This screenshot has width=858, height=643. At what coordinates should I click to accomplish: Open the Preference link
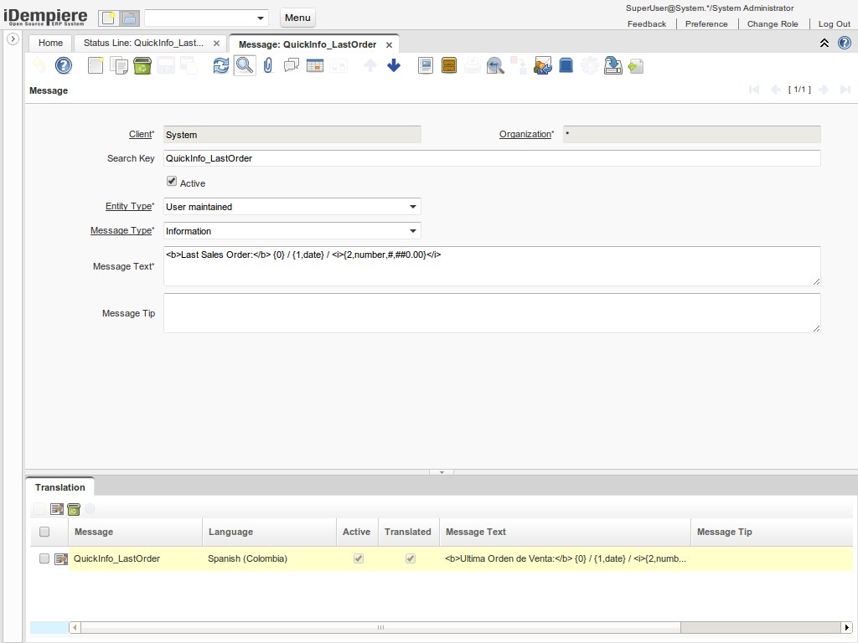point(706,24)
